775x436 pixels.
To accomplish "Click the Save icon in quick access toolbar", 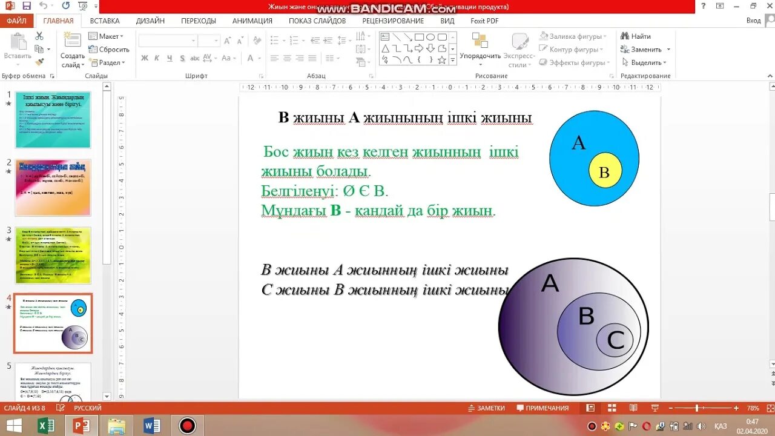I will click(27, 6).
